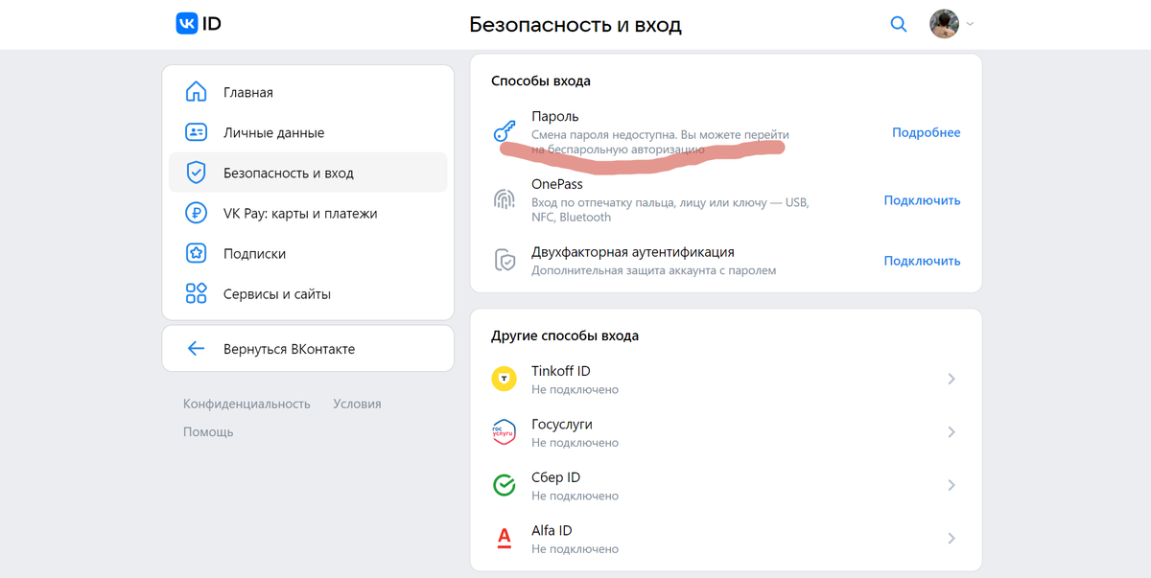The height and width of the screenshot is (578, 1151).
Task: Open search with the magnifier icon
Action: tap(899, 24)
